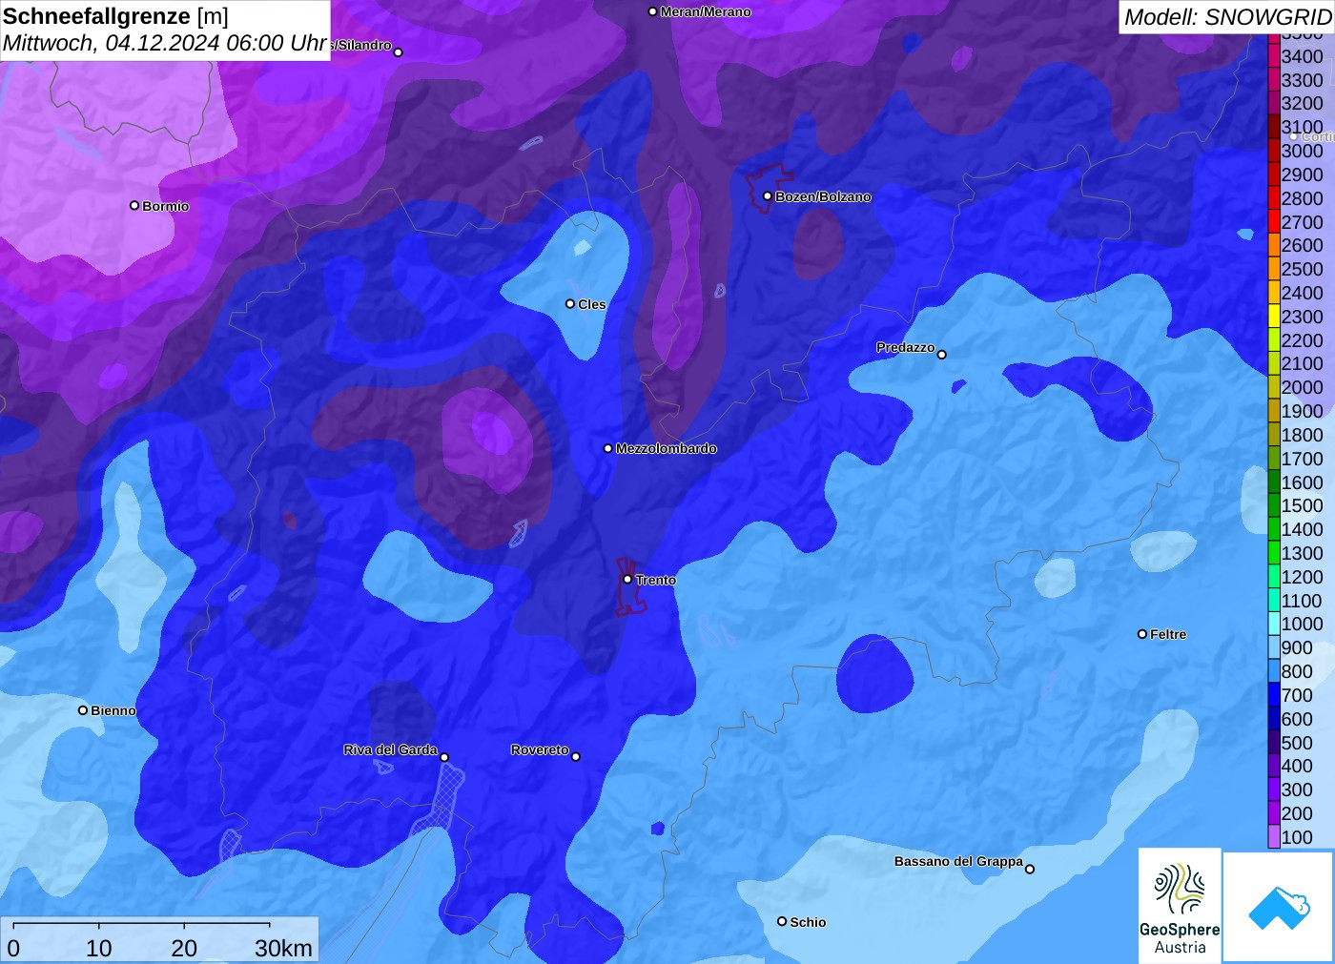Select the 2300 m yellow legend swatch
The height and width of the screenshot is (964, 1335).
click(x=1274, y=317)
